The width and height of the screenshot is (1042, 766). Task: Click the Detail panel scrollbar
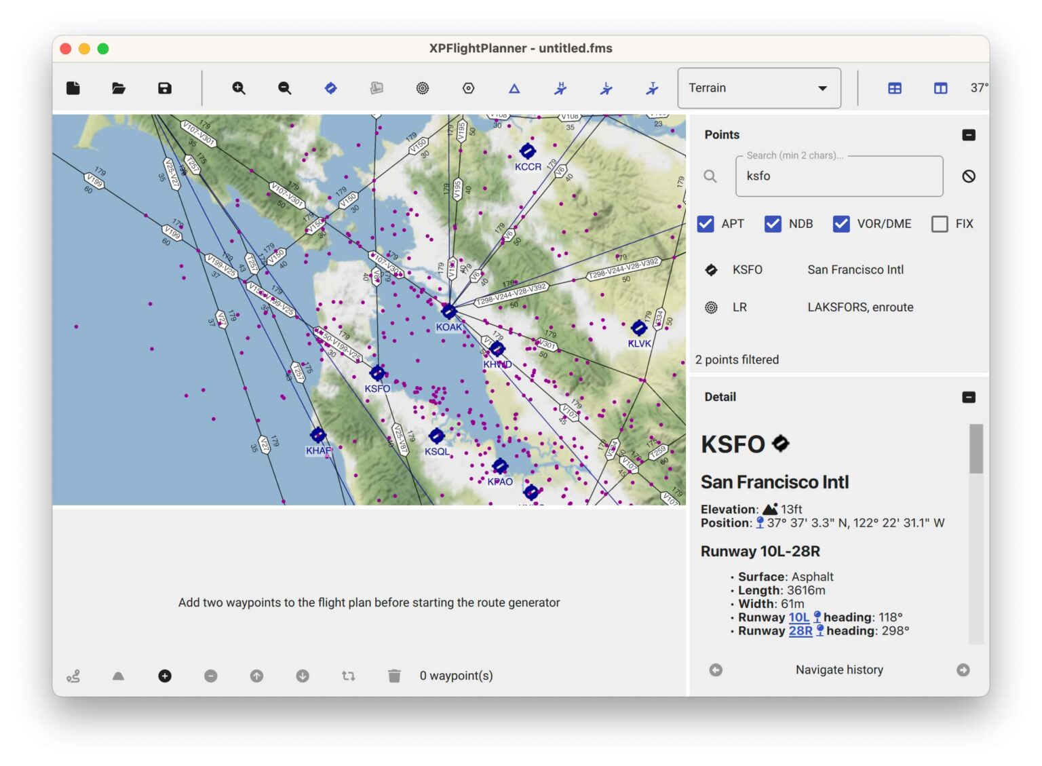tap(976, 449)
